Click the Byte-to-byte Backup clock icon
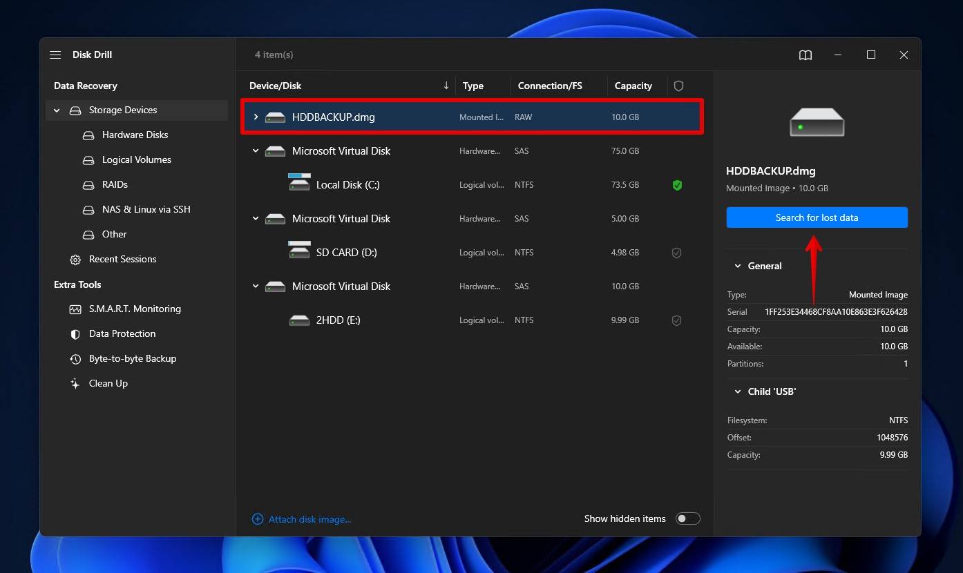The height and width of the screenshot is (573, 963). click(75, 359)
